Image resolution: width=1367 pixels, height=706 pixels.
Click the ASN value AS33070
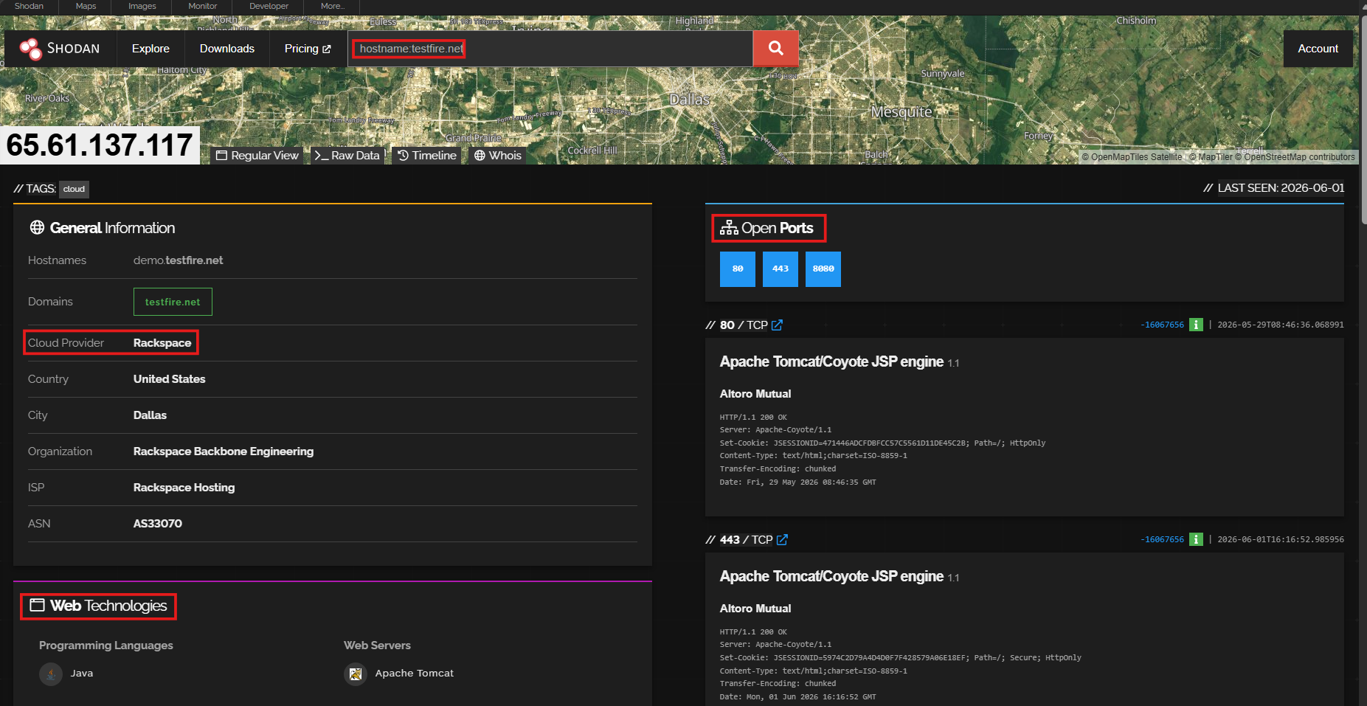tap(157, 524)
